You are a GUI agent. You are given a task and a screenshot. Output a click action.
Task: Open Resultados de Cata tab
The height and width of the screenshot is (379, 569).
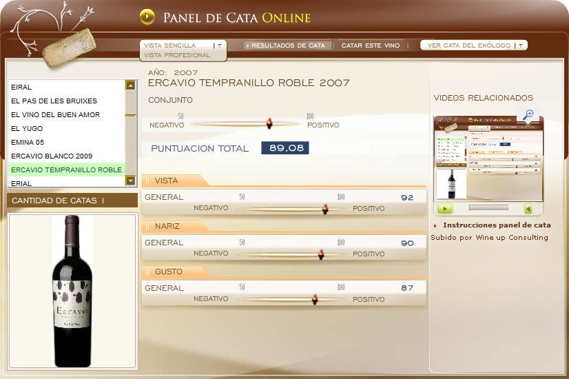(x=287, y=45)
